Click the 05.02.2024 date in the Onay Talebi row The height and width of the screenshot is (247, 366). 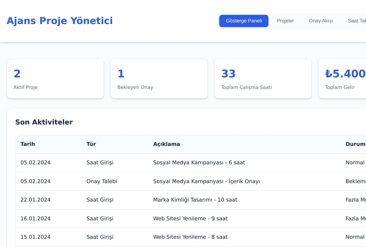coord(35,181)
